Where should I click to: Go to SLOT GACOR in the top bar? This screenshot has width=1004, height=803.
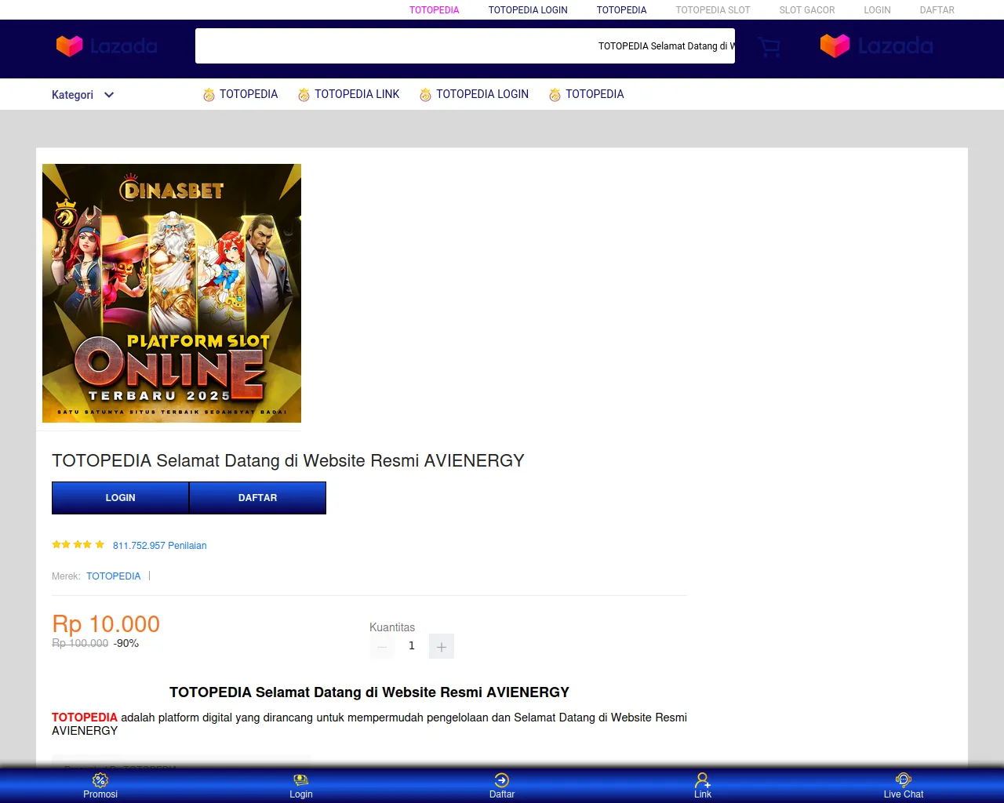tap(807, 10)
